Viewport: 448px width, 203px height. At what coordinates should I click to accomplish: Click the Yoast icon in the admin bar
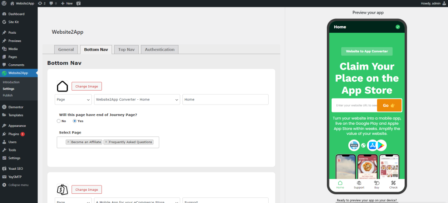(x=78, y=3)
